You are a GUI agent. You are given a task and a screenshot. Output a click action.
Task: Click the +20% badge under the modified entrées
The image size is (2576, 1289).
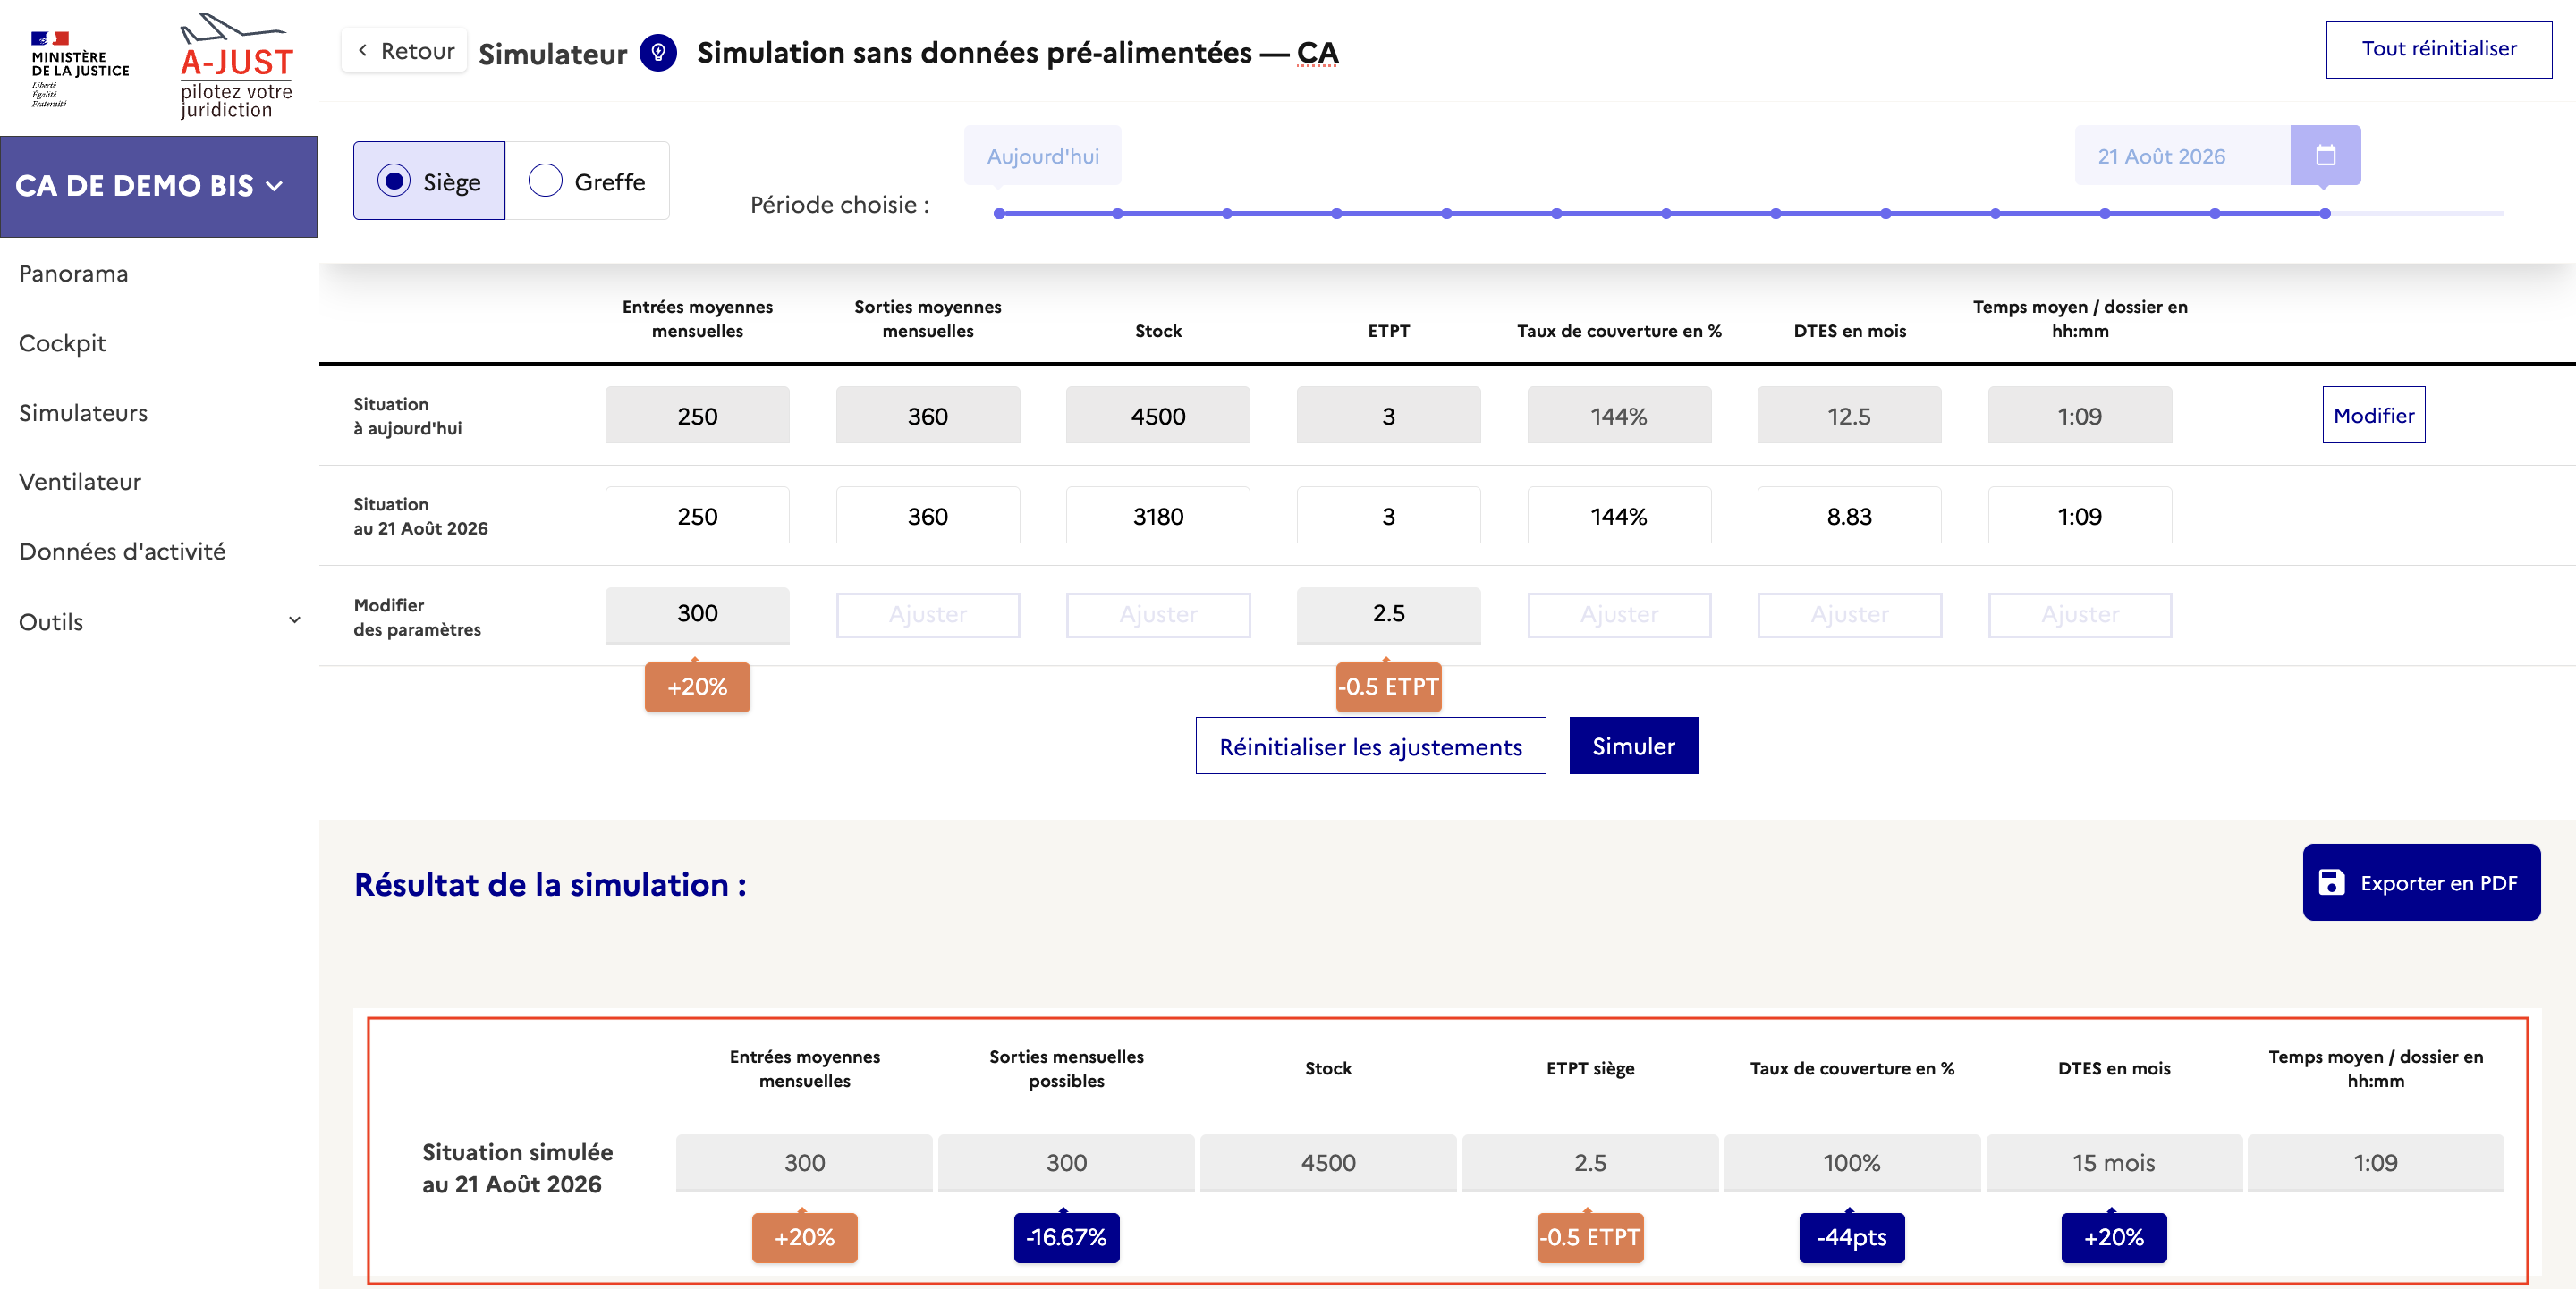point(697,687)
